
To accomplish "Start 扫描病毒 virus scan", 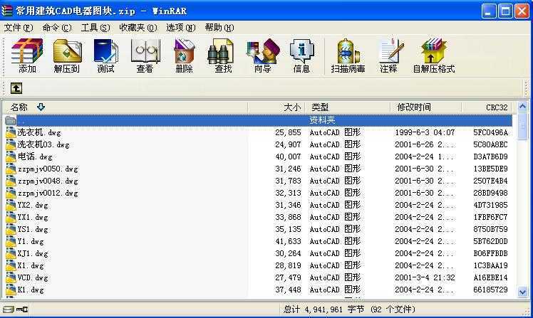I will click(x=348, y=55).
